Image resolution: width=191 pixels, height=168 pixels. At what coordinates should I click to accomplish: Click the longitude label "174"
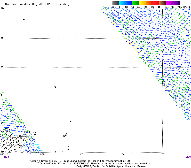point(122,155)
